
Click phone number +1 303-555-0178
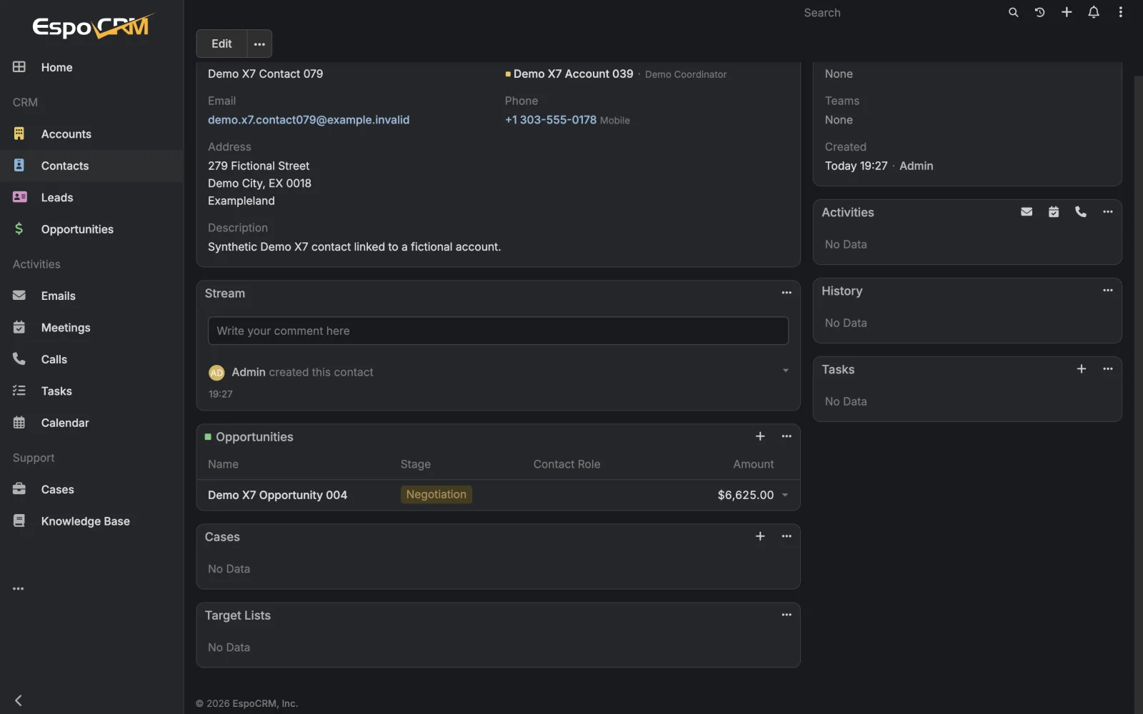[551, 120]
